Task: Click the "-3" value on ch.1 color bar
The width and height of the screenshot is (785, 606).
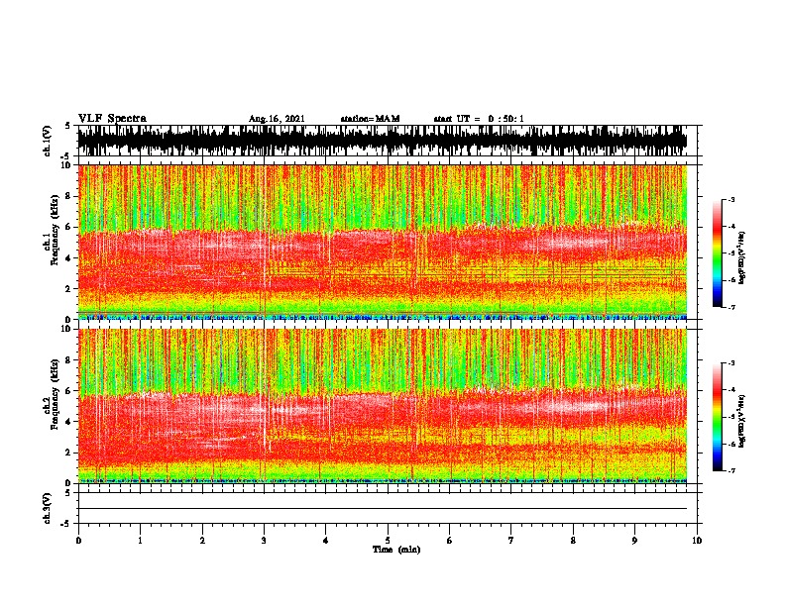Action: point(731,200)
